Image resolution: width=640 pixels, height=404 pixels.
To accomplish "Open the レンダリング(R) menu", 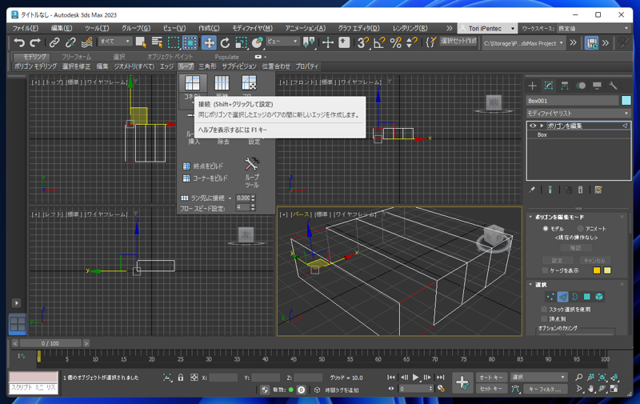I will 410,28.
